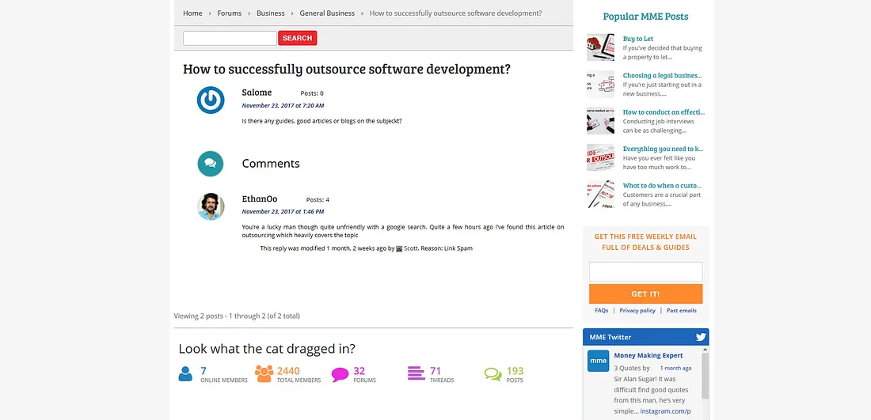
Task: Click the Twitter bird icon in MME Twitter
Action: pos(700,337)
